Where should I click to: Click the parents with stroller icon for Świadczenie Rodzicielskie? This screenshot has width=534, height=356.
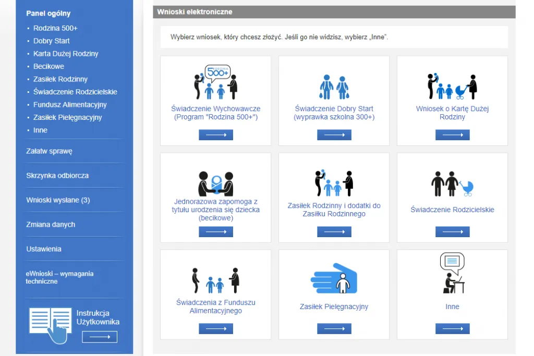pos(452,181)
